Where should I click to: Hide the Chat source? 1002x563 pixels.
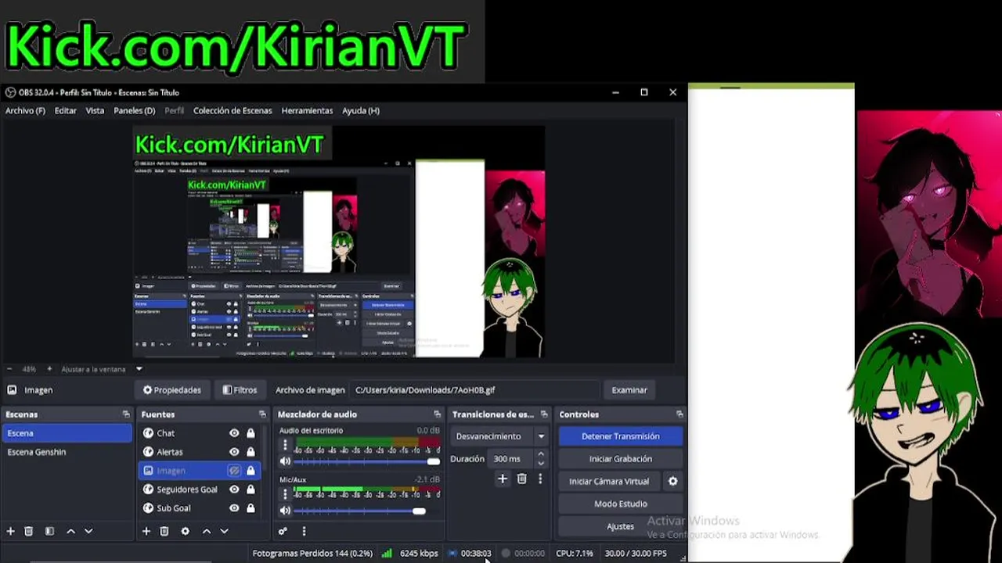click(234, 433)
